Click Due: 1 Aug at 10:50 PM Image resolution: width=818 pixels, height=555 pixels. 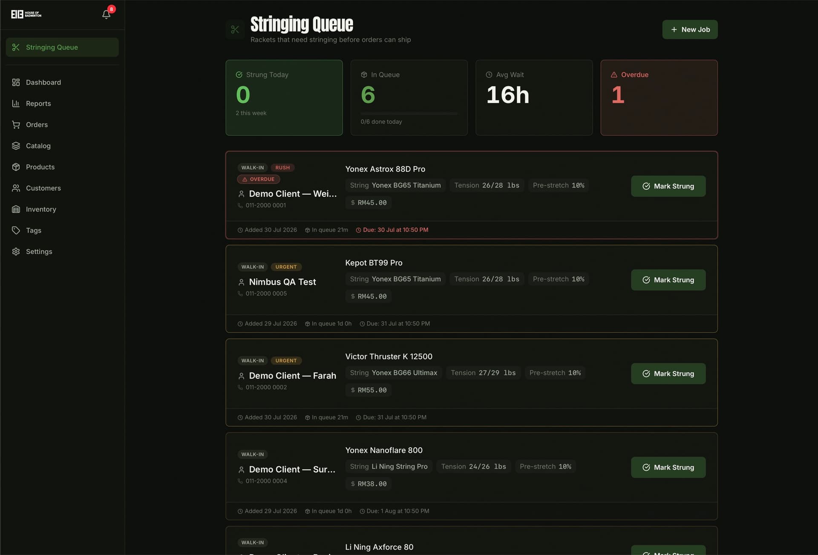pos(394,511)
